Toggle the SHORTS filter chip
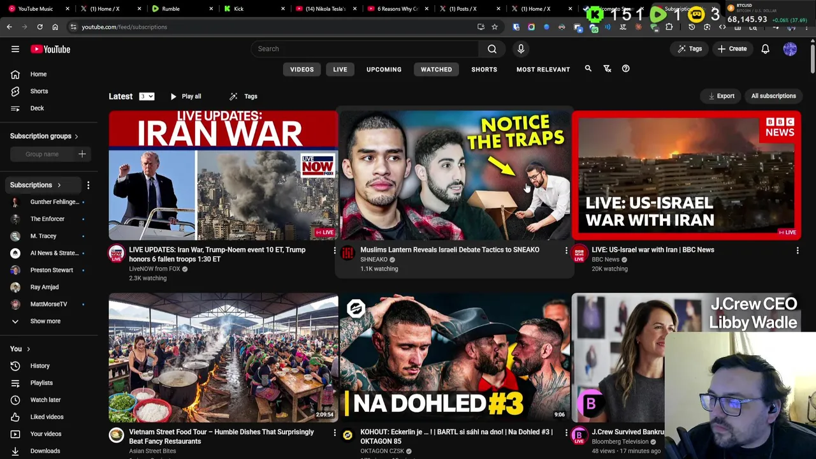816x459 pixels. (x=484, y=69)
